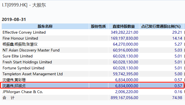Click the date heading 2019-08-31
The height and width of the screenshot is (105, 185).
pos(14,20)
